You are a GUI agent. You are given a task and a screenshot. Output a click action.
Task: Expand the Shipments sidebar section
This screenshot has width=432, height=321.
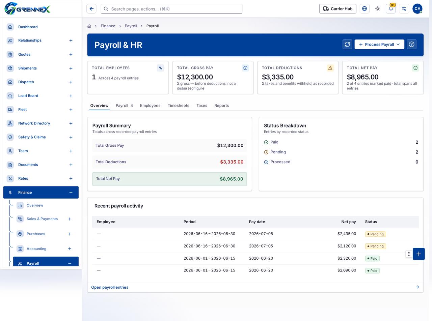coord(71,68)
